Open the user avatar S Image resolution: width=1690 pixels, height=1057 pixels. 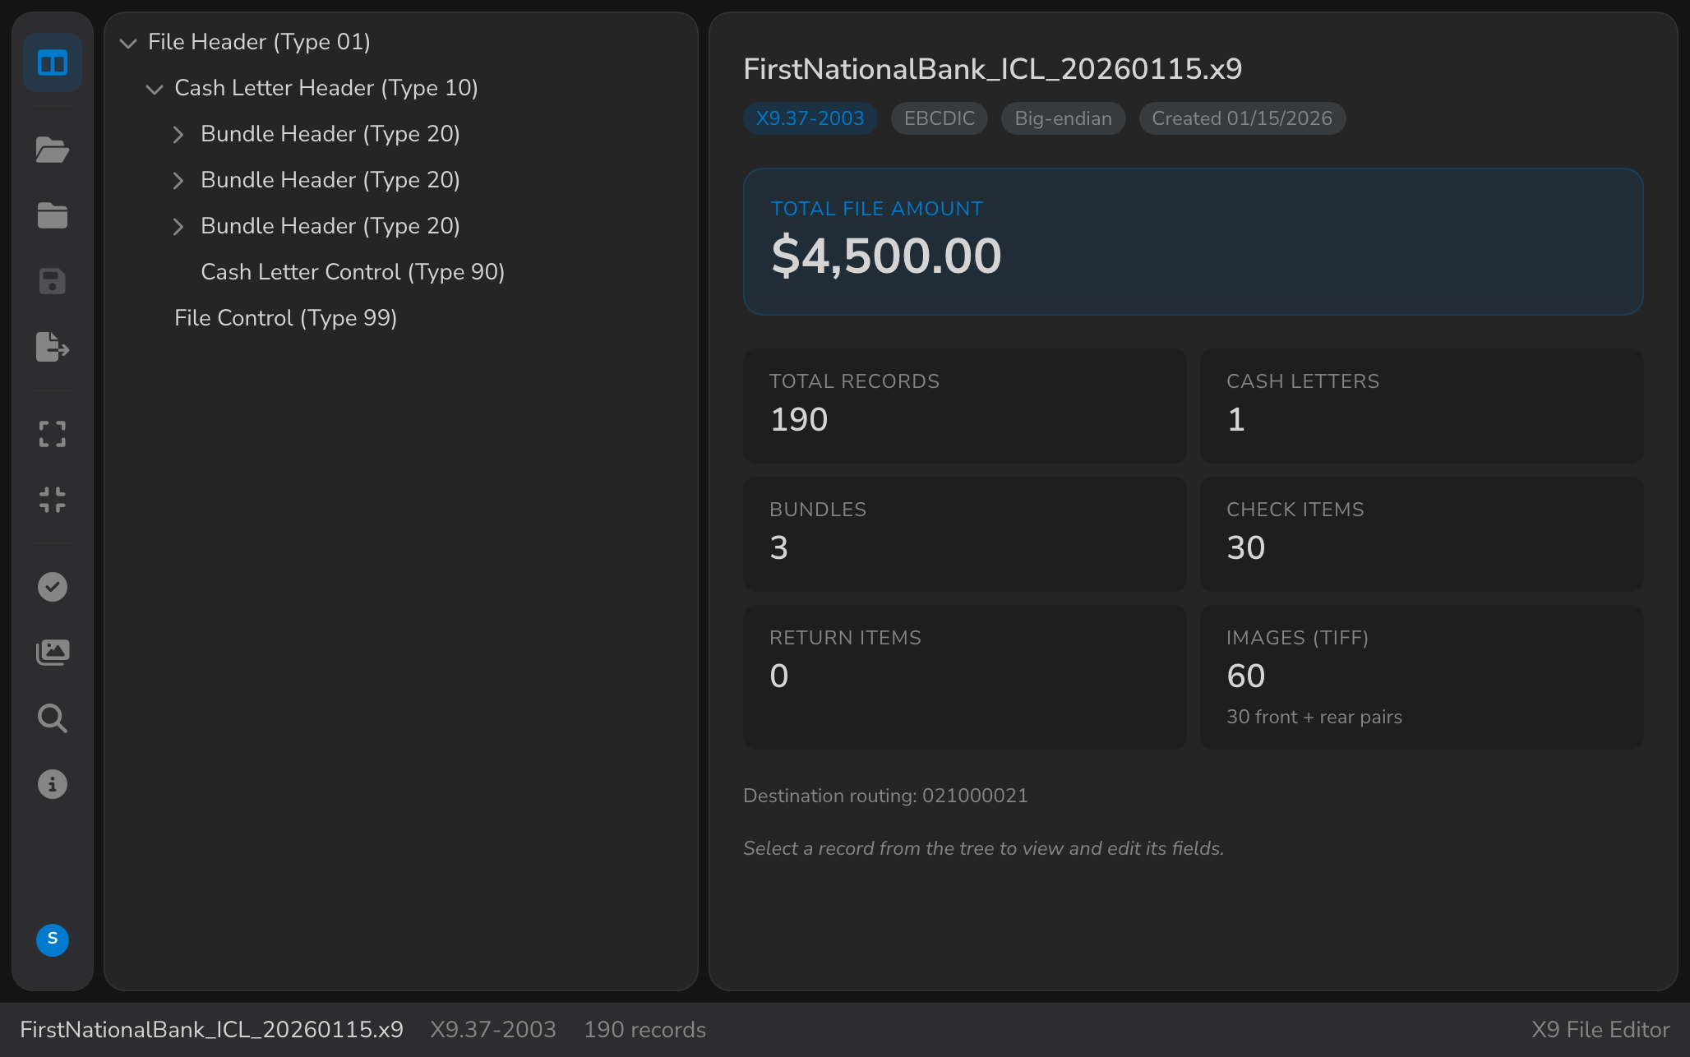coord(53,939)
